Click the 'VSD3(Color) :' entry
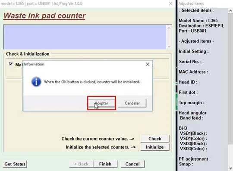Image resolution: width=233 pixels, height=171 pixels. click(193, 149)
